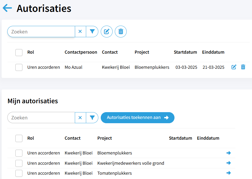252x179 pixels.
Task: Open filter under Mijn autorisaties
Action: (x=92, y=118)
